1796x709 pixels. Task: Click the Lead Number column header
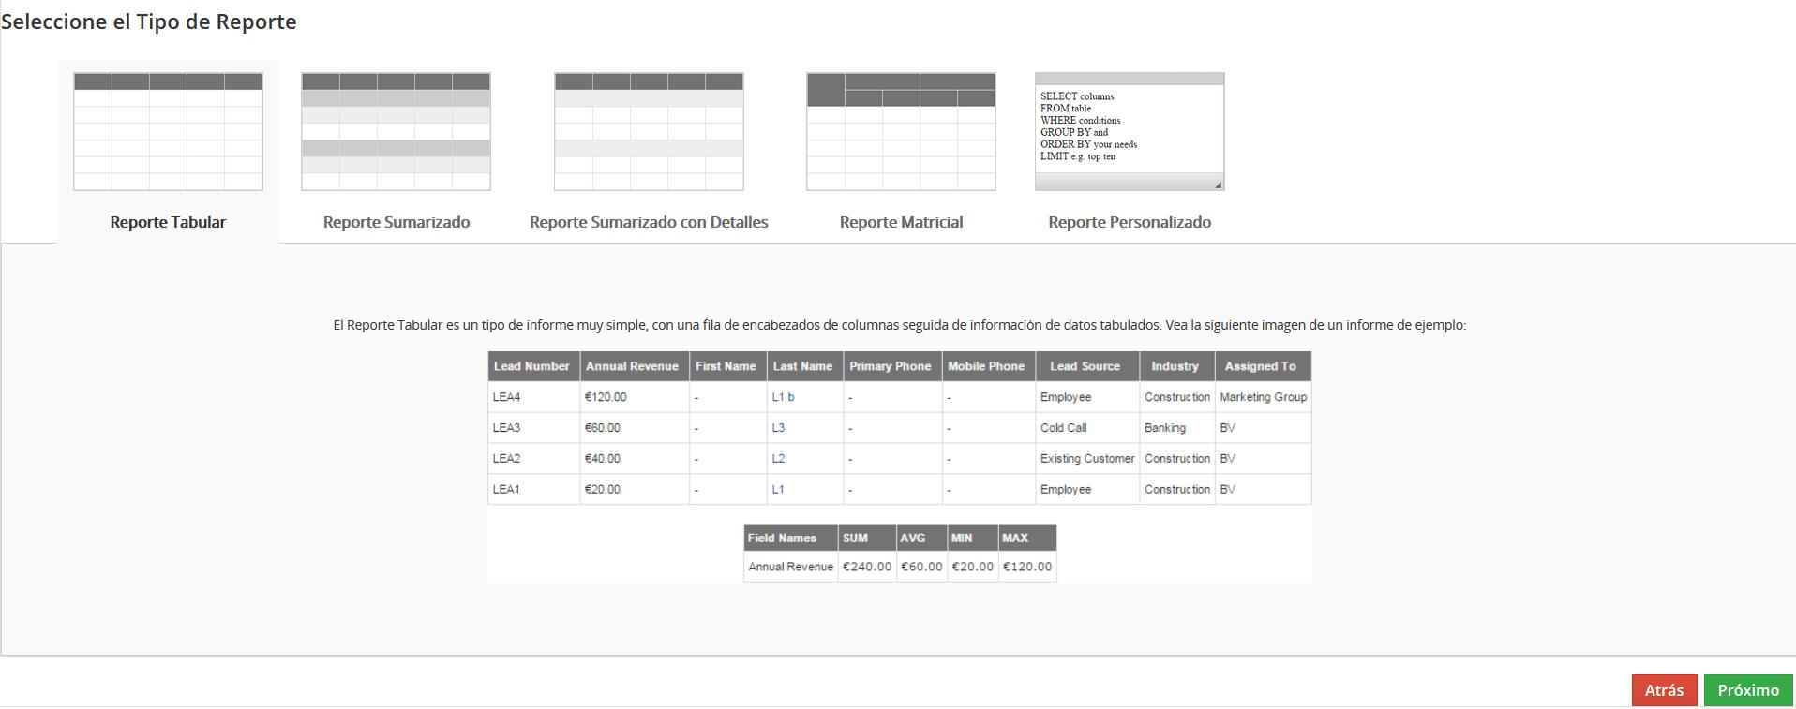click(531, 366)
